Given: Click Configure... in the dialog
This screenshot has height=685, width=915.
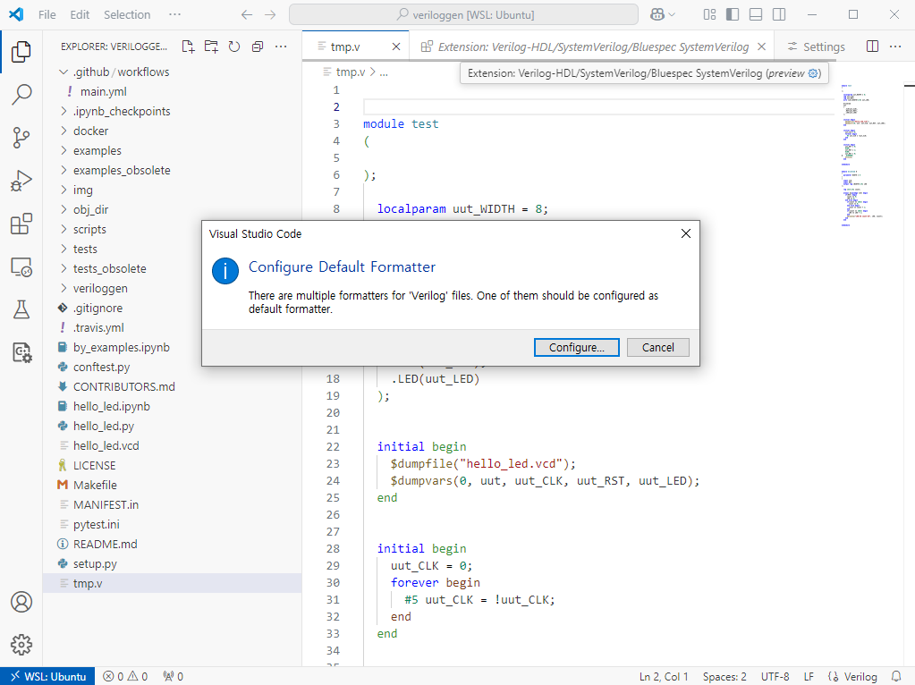Looking at the screenshot, I should coord(577,347).
